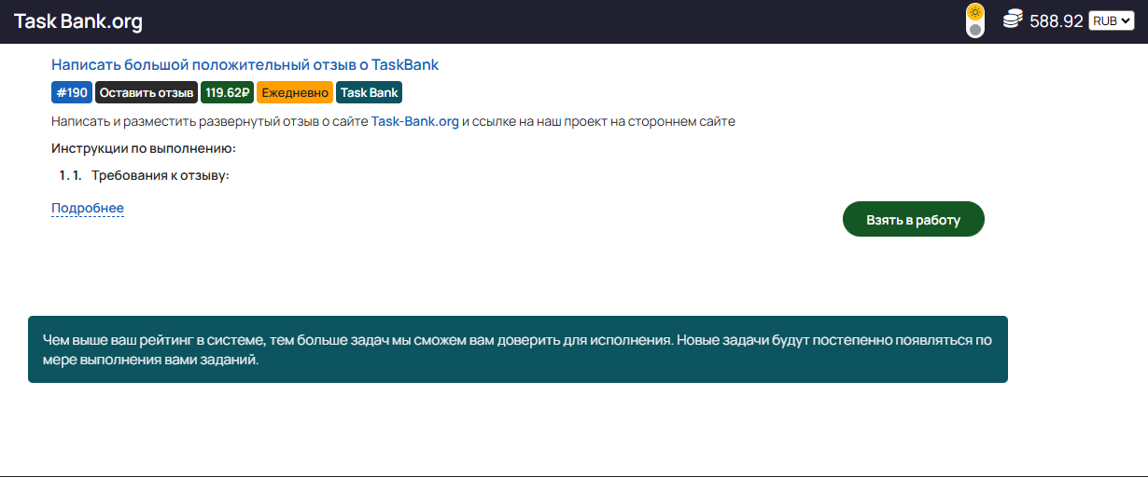Click the coins balance icon
1148x477 pixels.
1013,20
